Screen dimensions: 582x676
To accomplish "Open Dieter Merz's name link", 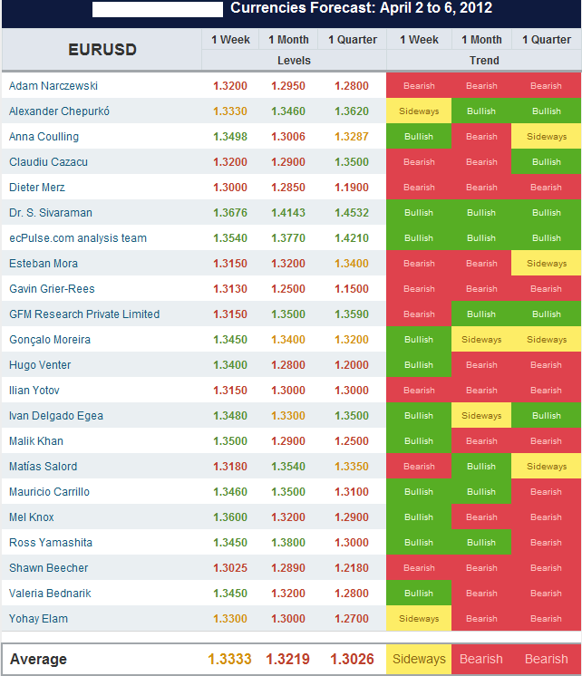I will point(36,188).
